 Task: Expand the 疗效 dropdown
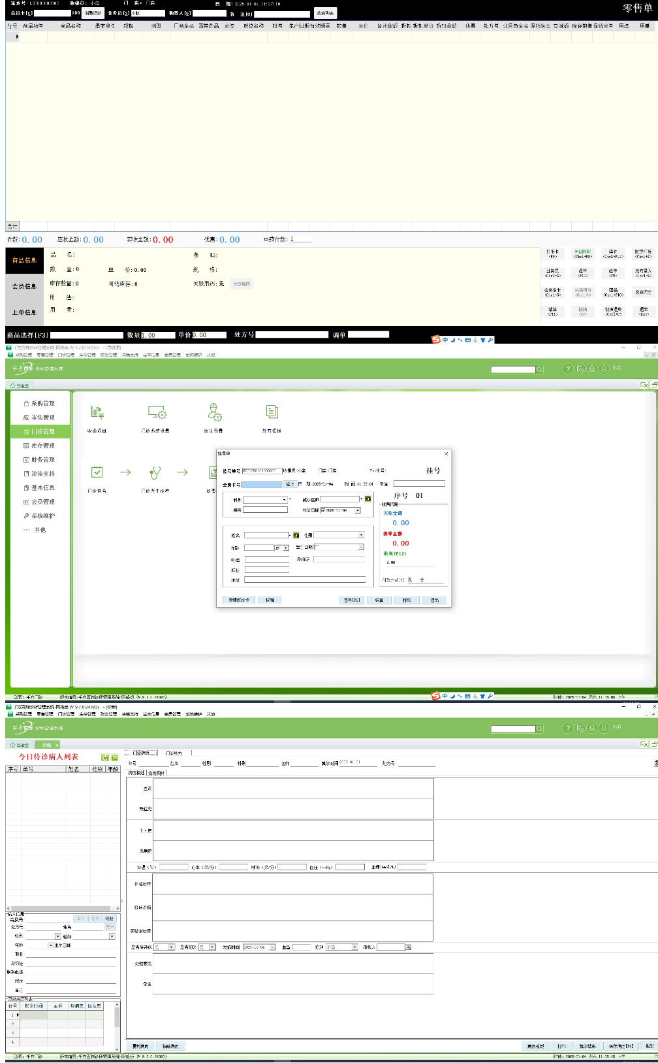pyautogui.click(x=355, y=947)
